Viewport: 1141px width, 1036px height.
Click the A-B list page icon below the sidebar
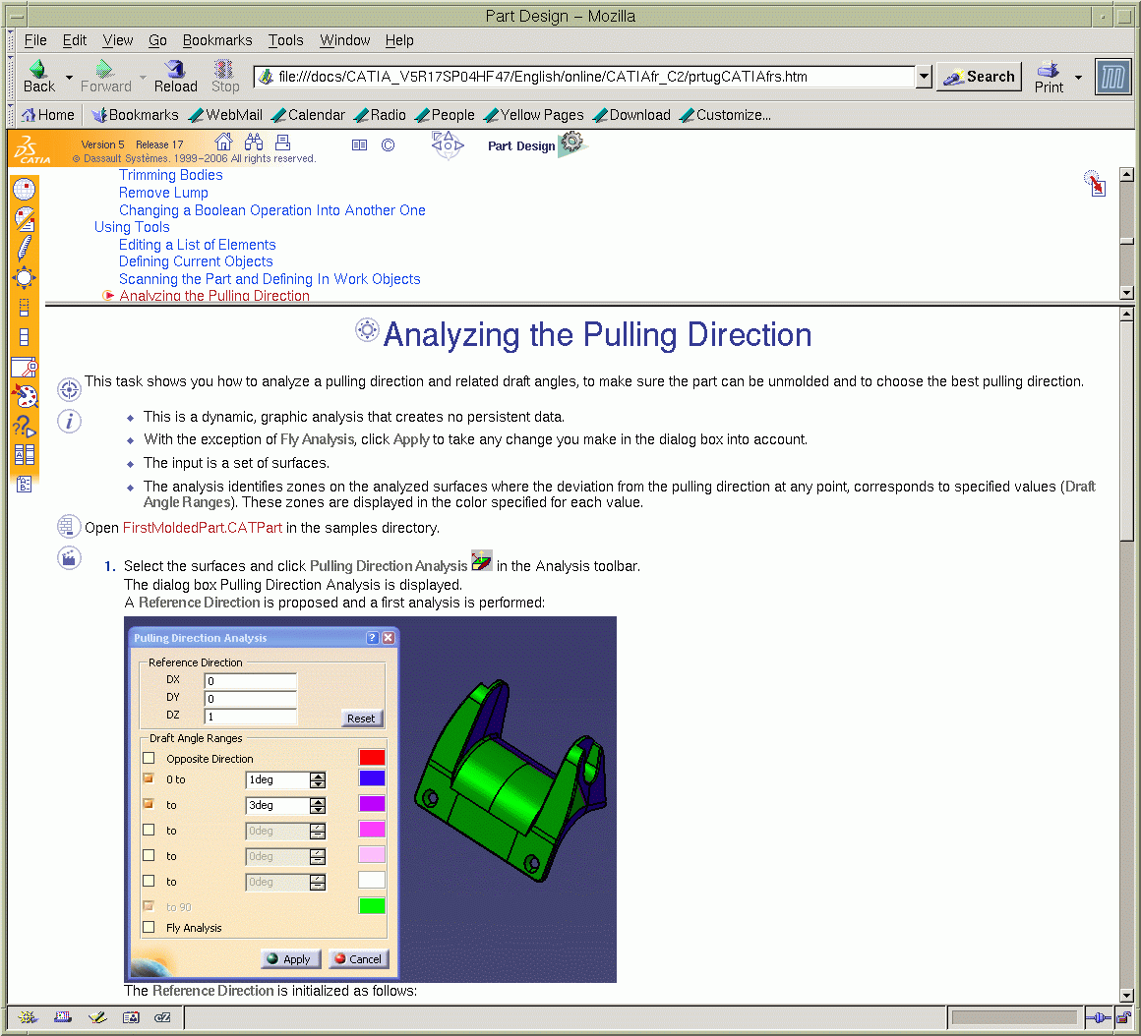(24, 485)
